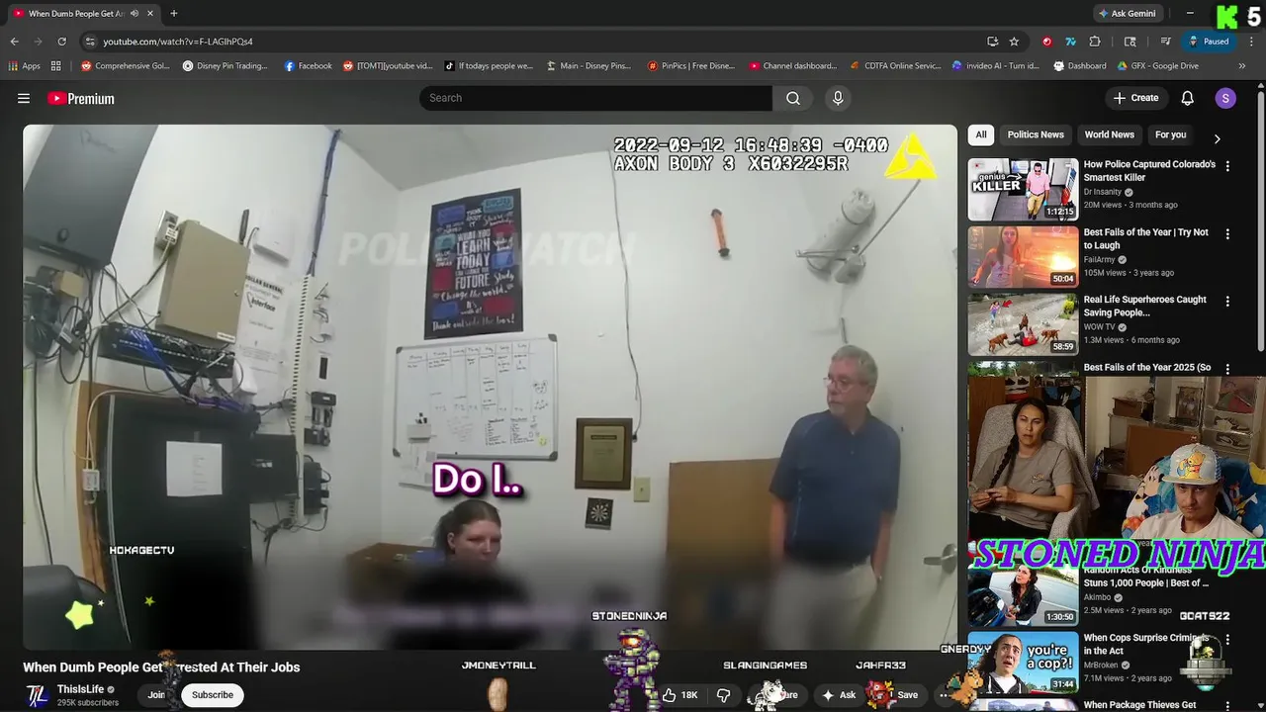This screenshot has width=1266, height=712.
Task: Click the Create button
Action: [1135, 98]
